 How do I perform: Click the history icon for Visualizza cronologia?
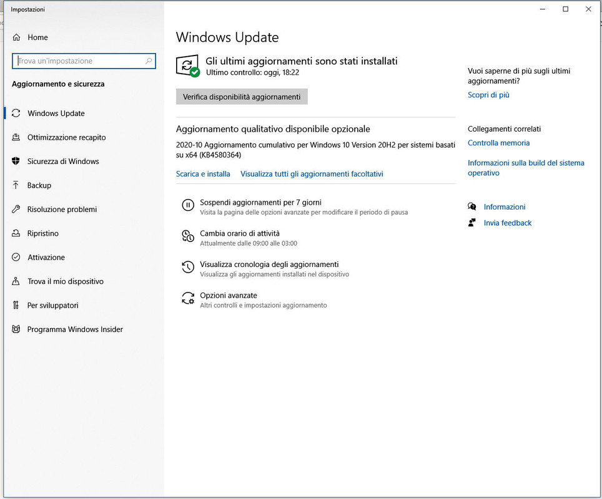coord(188,267)
